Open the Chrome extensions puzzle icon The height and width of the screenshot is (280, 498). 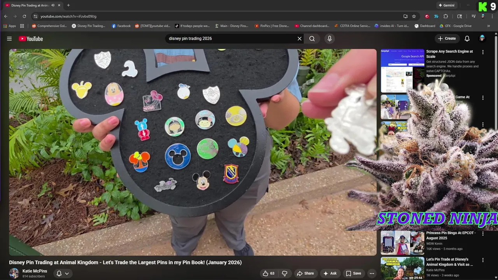[446, 16]
